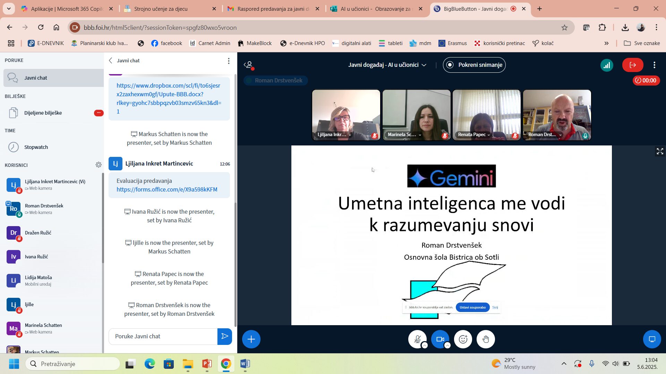Show hidden system tray icons
Image resolution: width=666 pixels, height=374 pixels.
(x=564, y=364)
